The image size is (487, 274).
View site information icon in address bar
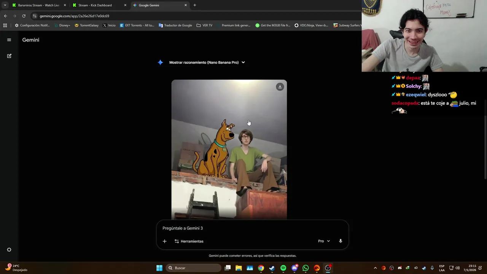tap(35, 16)
